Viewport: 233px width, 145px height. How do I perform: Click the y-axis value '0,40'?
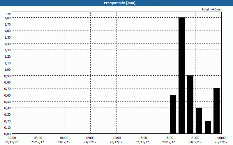pyautogui.click(x=8, y=108)
